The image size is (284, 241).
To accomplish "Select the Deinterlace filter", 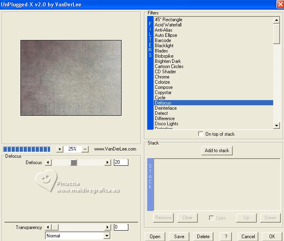I will (213, 108).
